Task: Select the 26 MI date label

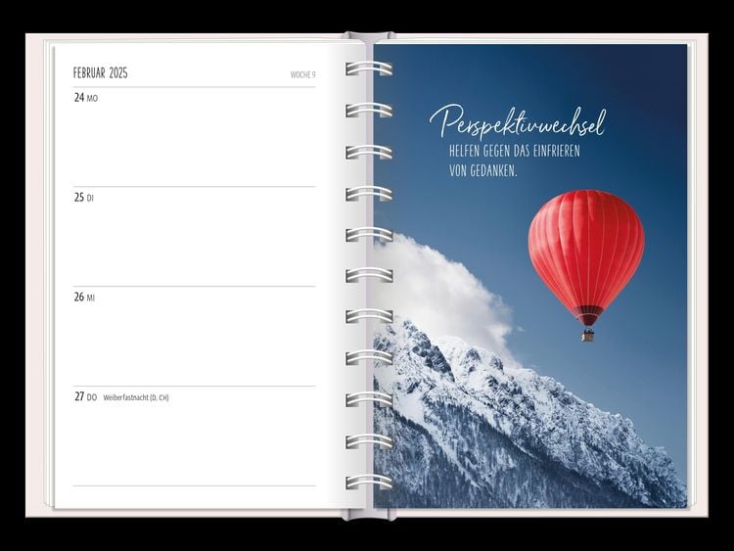Action: click(x=85, y=298)
